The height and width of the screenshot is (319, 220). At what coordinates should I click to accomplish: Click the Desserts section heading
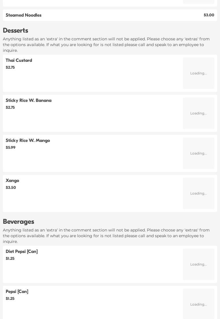coord(15,31)
